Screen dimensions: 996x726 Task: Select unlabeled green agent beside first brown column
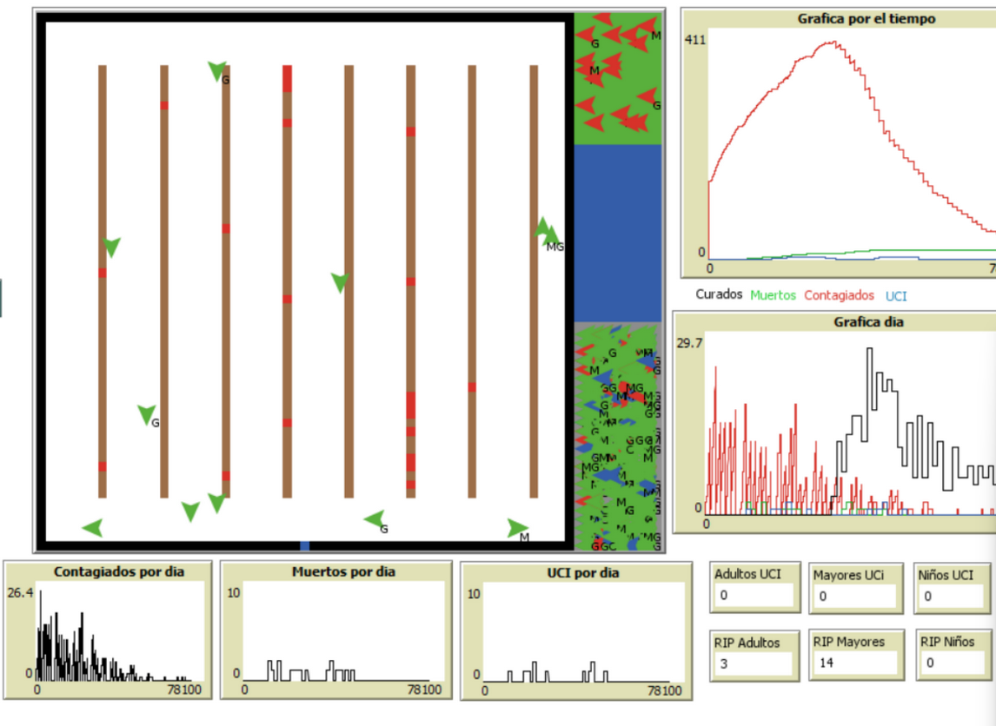tap(111, 247)
